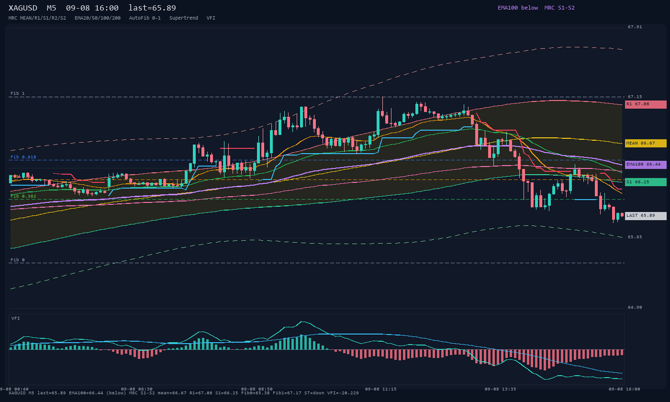Image resolution: width=670 pixels, height=402 pixels.
Task: Click the 67.91 price axis value
Action: (635, 27)
